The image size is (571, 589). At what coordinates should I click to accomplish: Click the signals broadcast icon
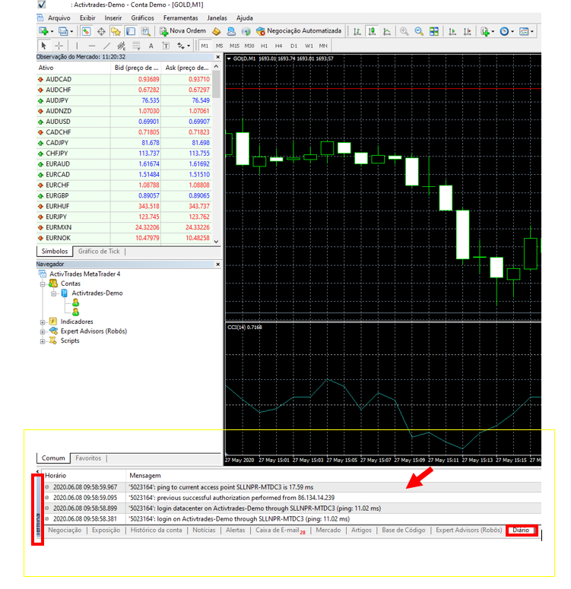click(246, 31)
